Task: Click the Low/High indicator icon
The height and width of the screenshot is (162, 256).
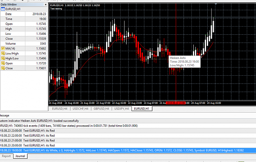Action: coord(3,53)
